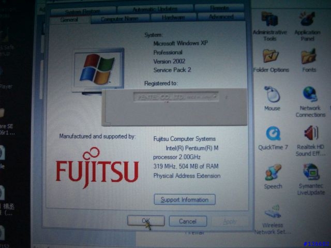Click the 'Version 2002' text

(x=169, y=61)
